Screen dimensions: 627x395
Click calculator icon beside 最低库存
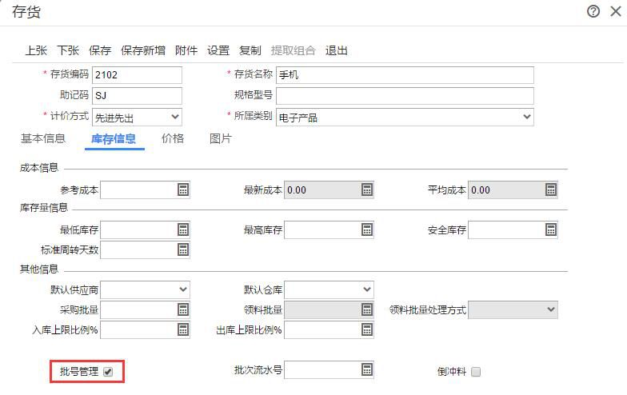(x=182, y=229)
